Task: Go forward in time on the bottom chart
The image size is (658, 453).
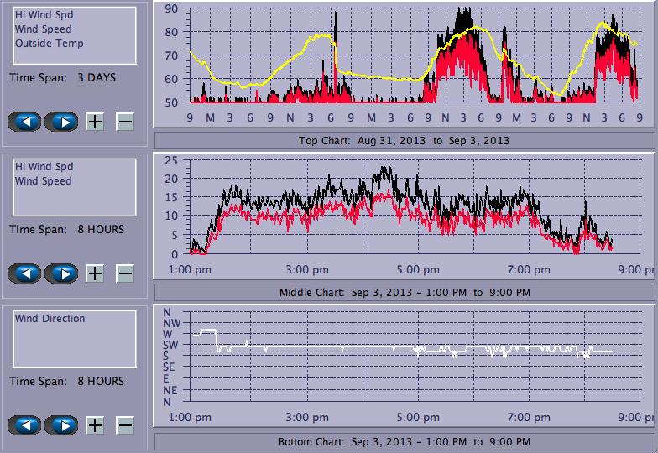Action: (61, 425)
